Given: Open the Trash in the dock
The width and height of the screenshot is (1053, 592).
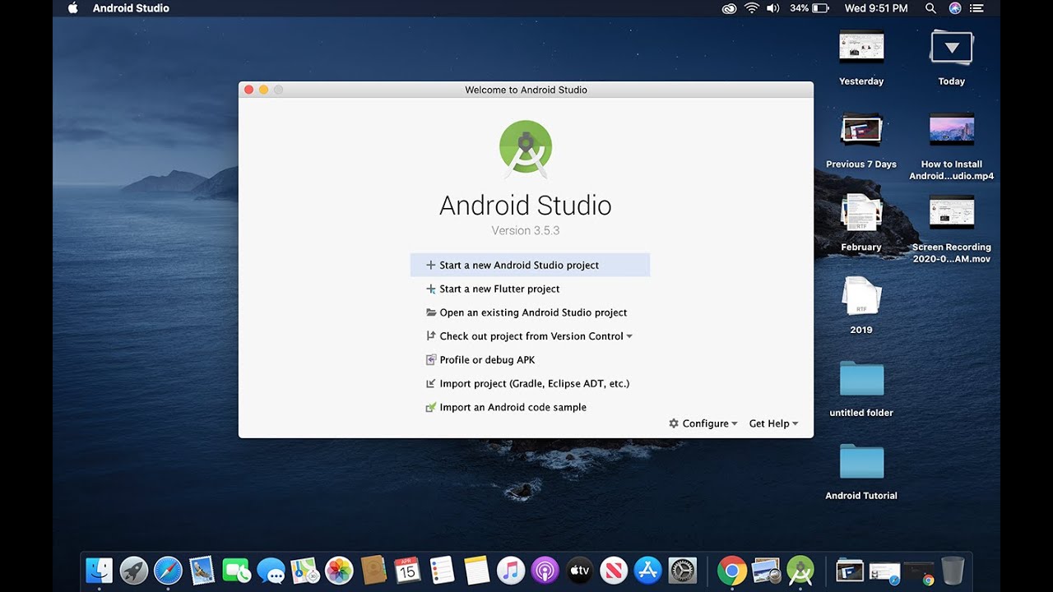Looking at the screenshot, I should click(952, 570).
